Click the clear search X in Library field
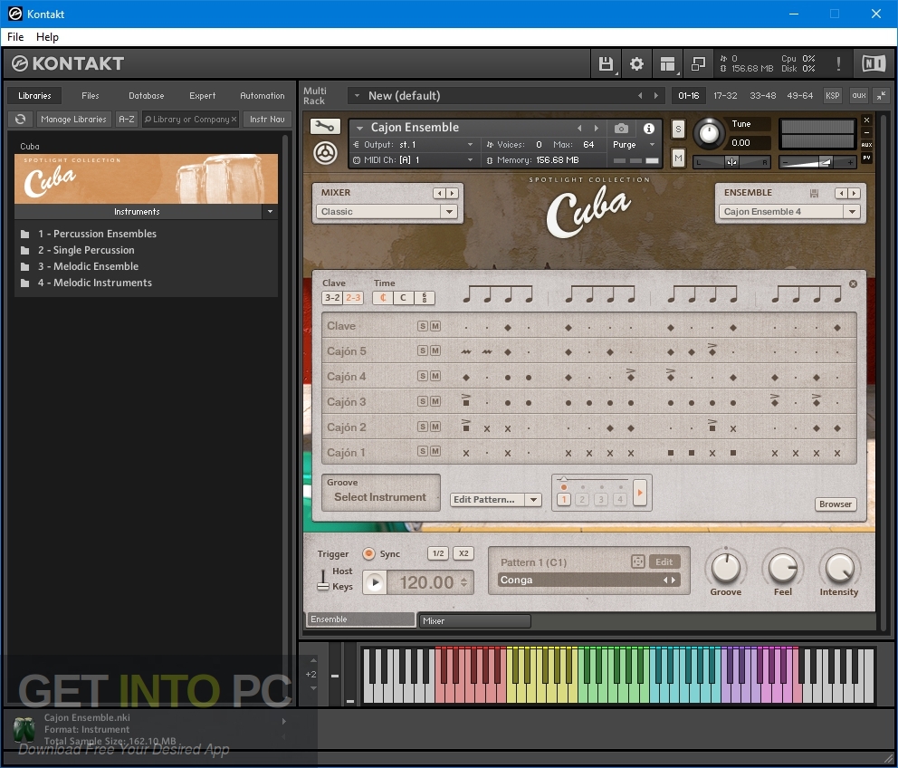Screen dimensions: 898x768 [234, 120]
